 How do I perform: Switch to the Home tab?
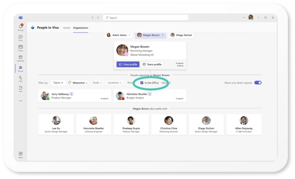[66, 28]
